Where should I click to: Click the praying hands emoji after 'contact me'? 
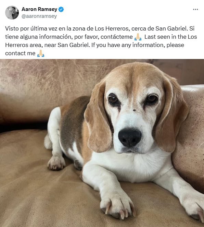41,53
